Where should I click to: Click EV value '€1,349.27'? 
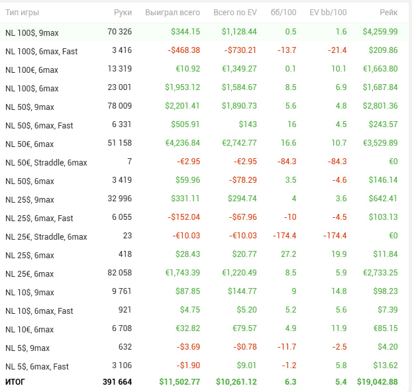tap(239, 69)
